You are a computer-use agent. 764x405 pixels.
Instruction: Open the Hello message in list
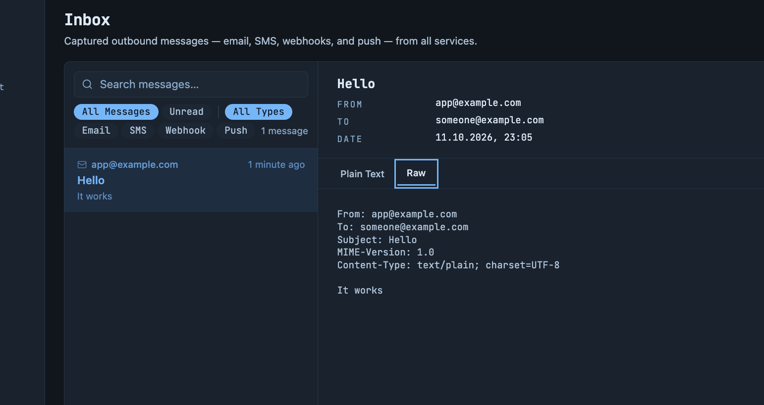[x=191, y=180]
